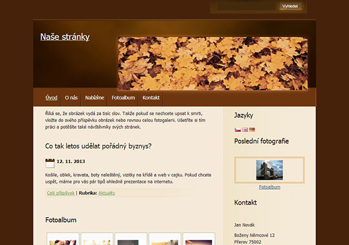The height and width of the screenshot is (245, 349).
Task: Click the autumn leaves header image
Action: pos(213,64)
